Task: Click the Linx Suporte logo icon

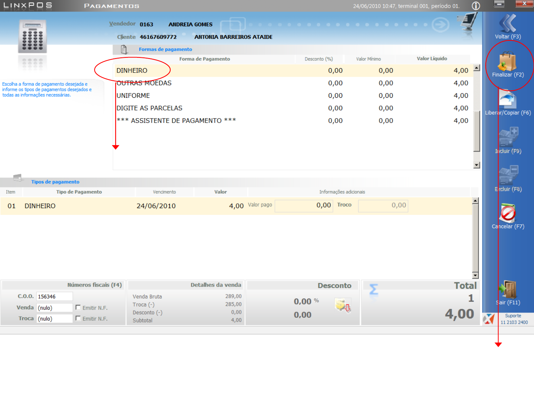Action: click(x=489, y=319)
